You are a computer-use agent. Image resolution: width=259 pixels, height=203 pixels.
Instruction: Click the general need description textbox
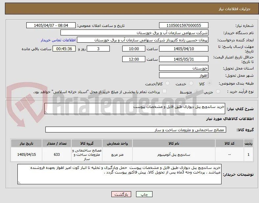135,109
